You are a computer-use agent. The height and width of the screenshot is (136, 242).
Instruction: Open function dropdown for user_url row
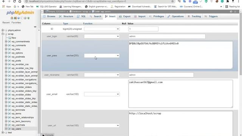[102, 125]
